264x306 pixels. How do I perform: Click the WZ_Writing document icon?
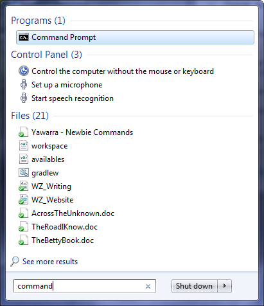(x=24, y=186)
